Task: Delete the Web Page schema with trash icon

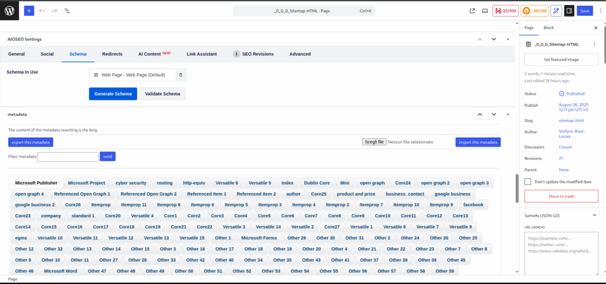Action: click(x=180, y=75)
